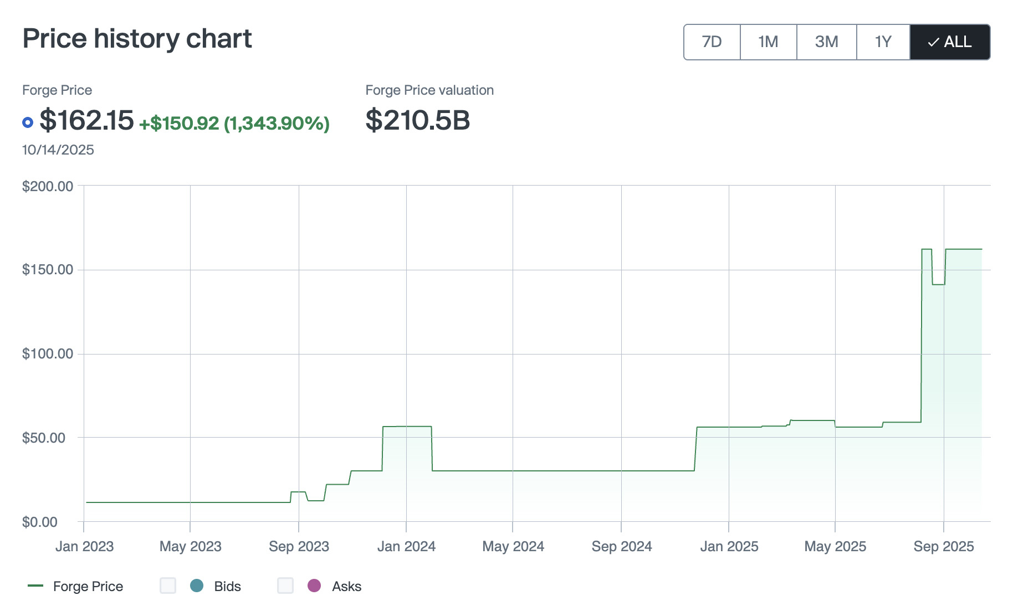This screenshot has width=1013, height=616.
Task: Select the 7D time range
Action: [712, 42]
